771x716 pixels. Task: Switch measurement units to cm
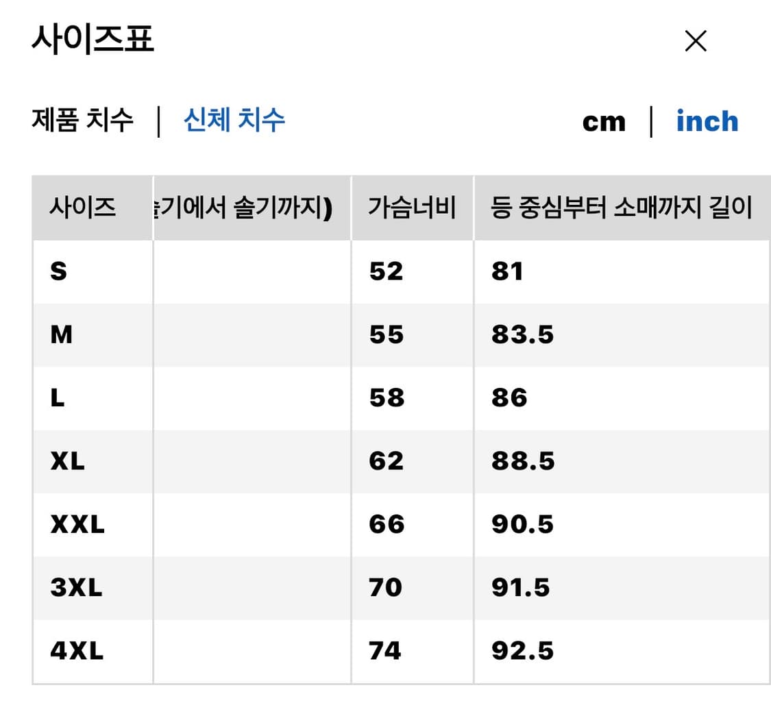click(604, 121)
